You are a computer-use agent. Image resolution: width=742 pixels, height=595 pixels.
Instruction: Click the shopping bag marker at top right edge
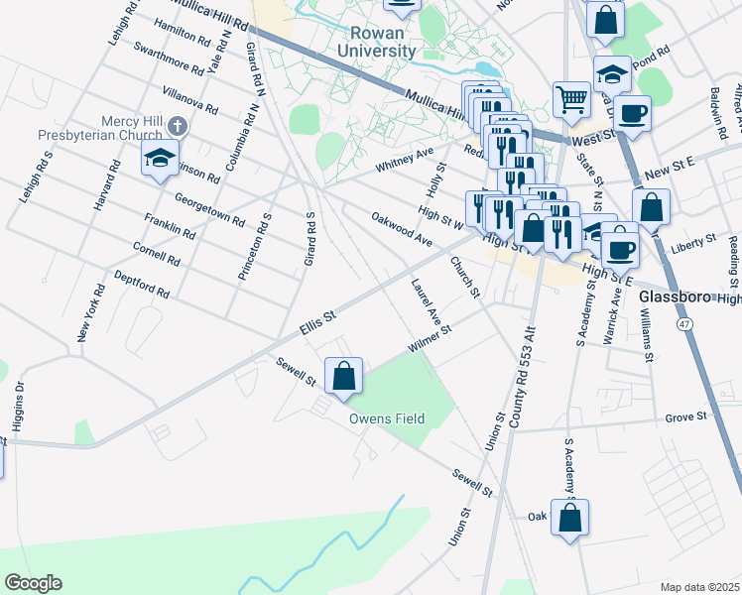pos(605,19)
